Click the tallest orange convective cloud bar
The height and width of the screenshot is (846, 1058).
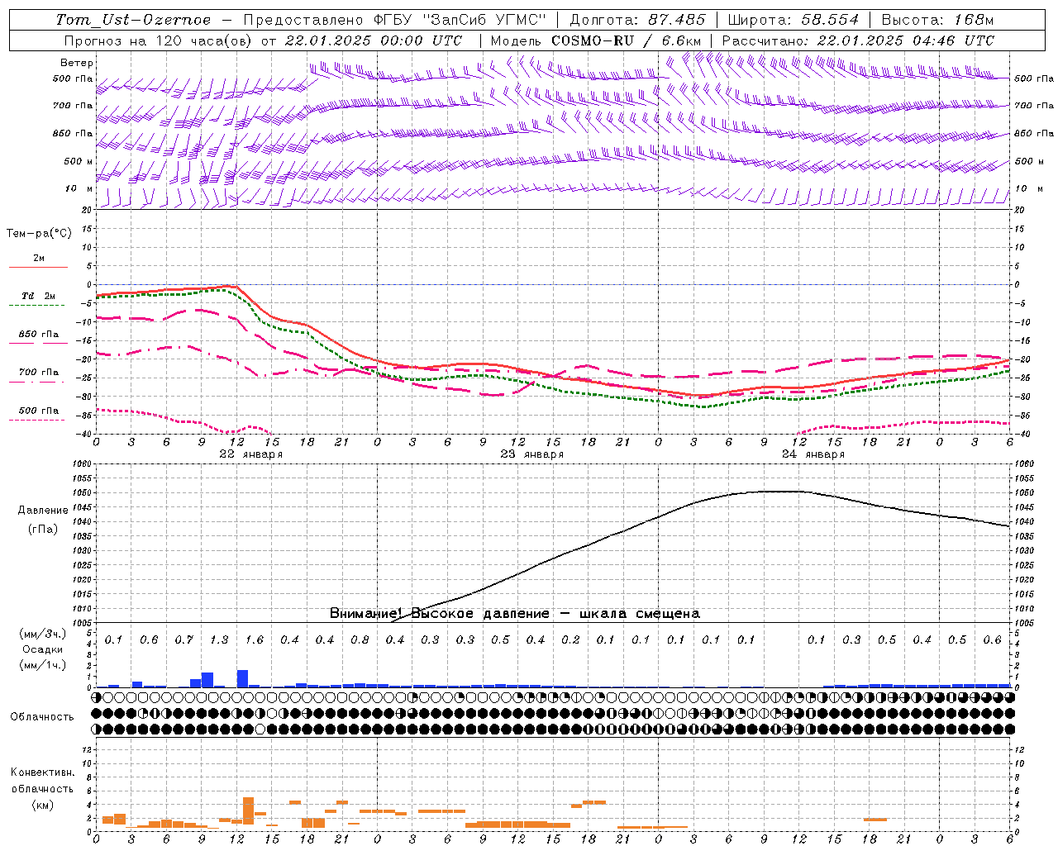[x=248, y=810]
